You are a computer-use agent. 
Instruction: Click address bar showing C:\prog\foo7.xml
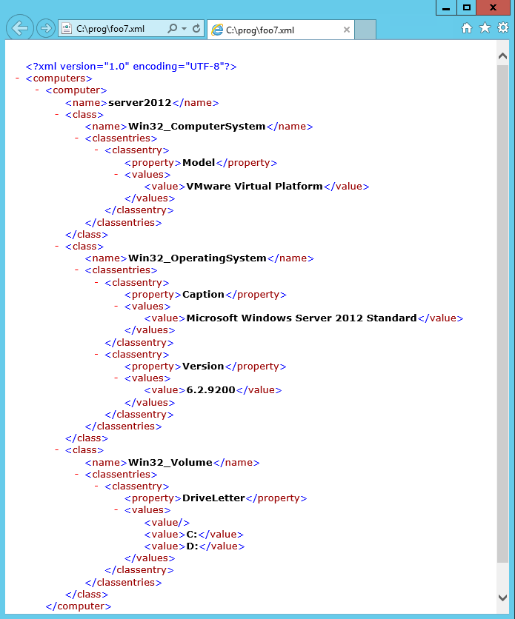click(x=115, y=29)
